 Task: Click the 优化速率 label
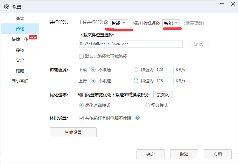[x=59, y=95]
